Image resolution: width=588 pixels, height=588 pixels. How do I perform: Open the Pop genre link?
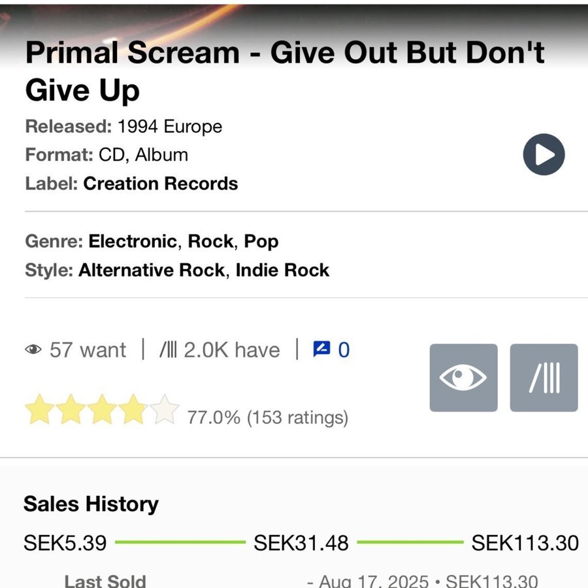pos(261,241)
